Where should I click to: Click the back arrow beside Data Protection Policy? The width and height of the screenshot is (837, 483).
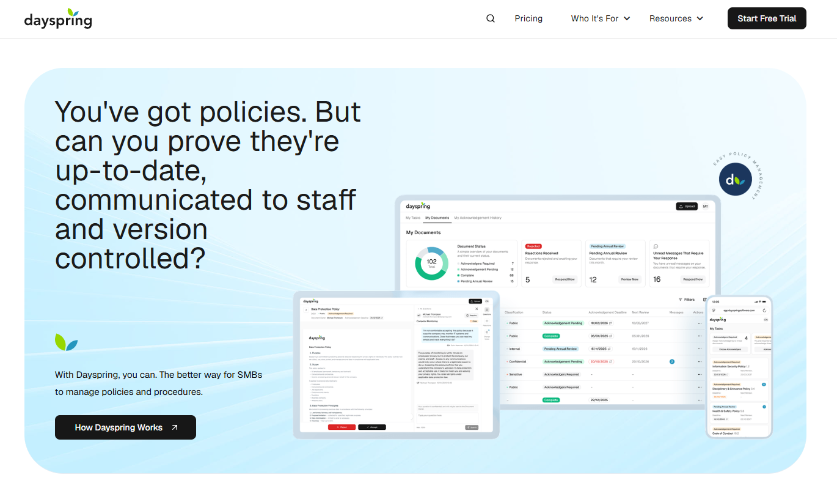coord(306,310)
